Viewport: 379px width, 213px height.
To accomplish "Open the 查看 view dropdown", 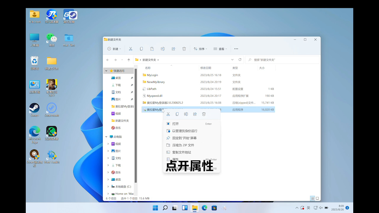I will pos(220,49).
